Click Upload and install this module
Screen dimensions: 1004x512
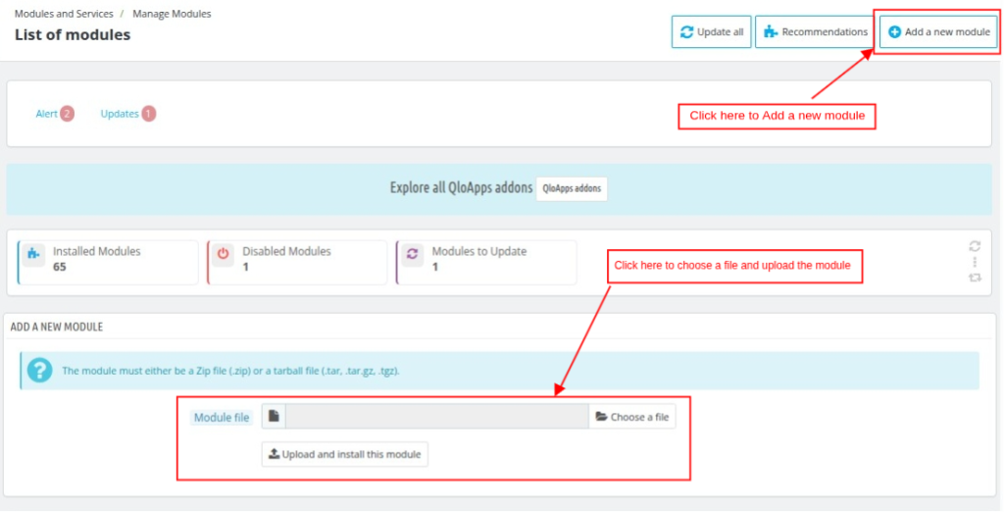pyautogui.click(x=345, y=454)
